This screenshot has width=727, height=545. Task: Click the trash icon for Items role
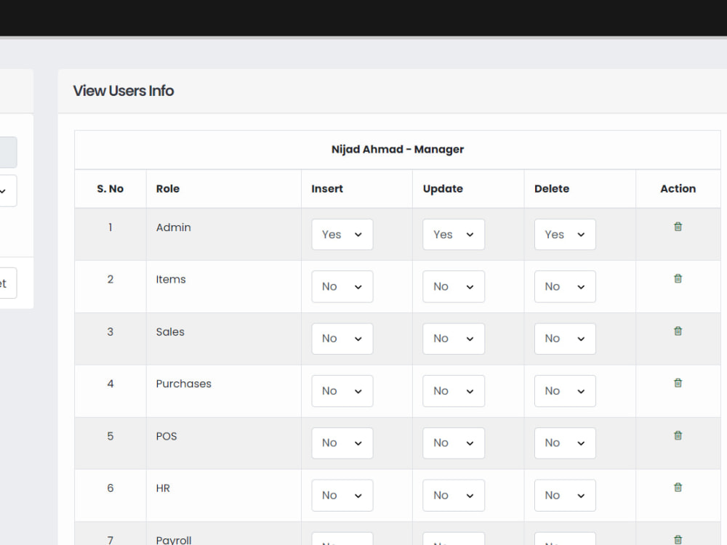point(678,278)
